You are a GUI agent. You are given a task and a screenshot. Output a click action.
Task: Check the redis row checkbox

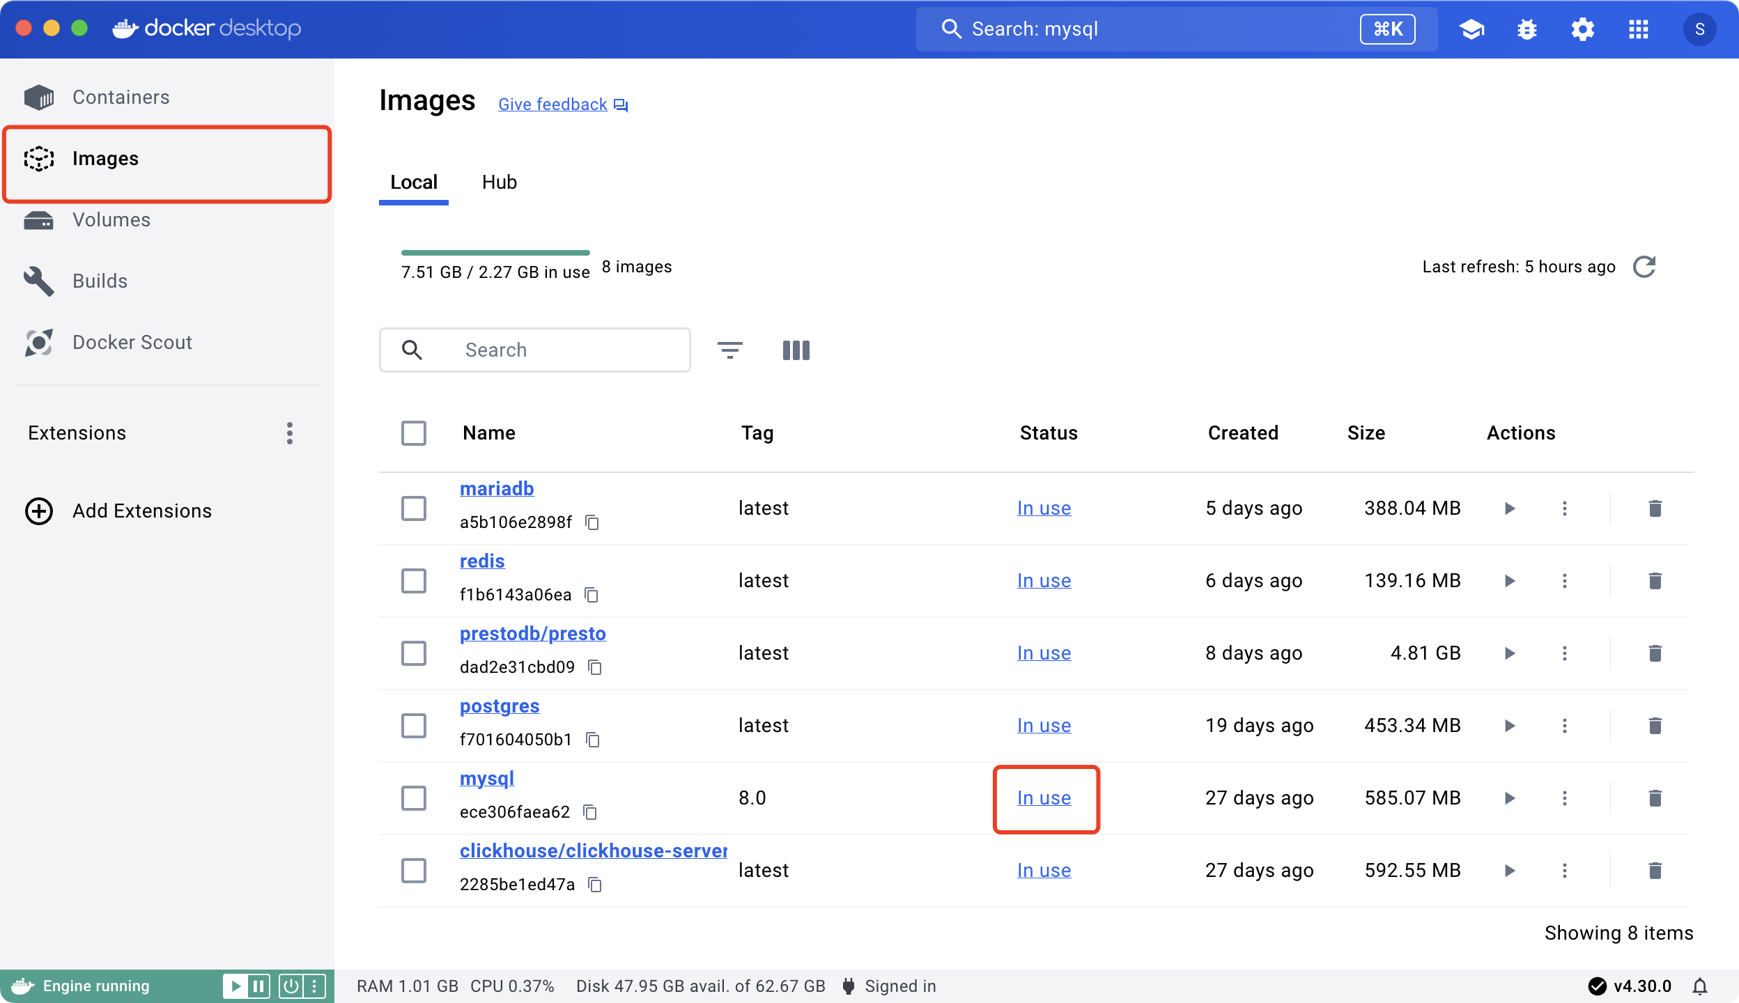(x=414, y=581)
